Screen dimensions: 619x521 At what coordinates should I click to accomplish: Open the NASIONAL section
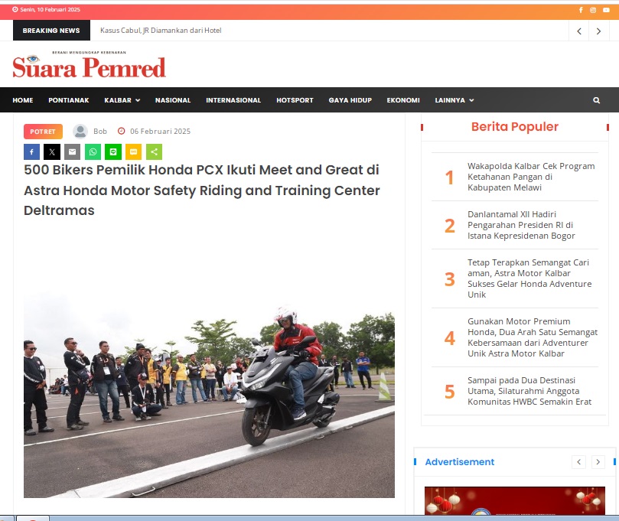173,100
